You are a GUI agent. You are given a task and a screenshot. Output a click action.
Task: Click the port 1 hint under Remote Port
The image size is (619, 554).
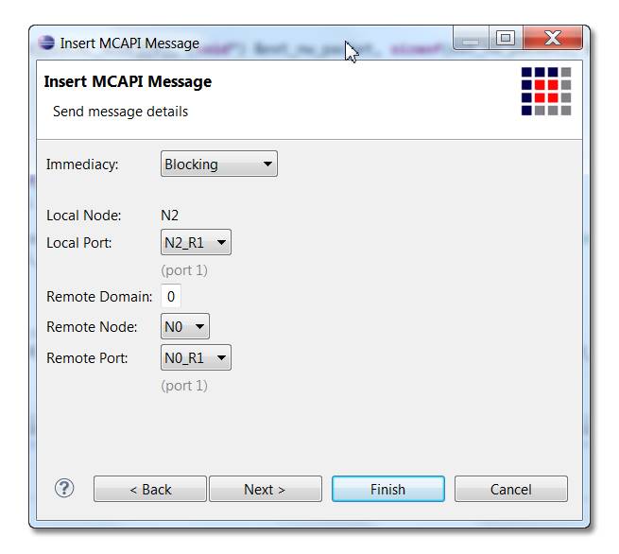point(184,386)
